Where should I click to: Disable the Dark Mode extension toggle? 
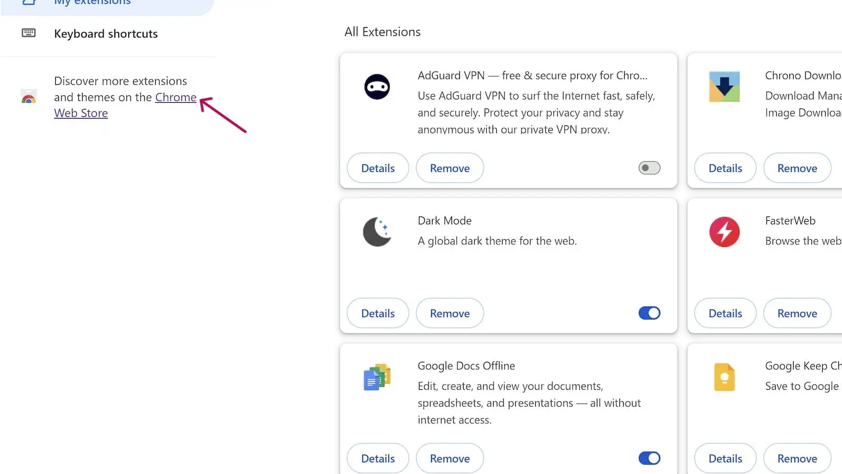pyautogui.click(x=649, y=313)
